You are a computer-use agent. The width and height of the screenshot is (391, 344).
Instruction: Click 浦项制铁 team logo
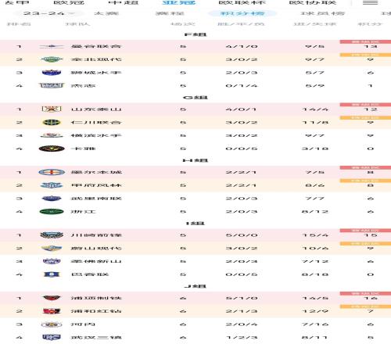[52, 298]
